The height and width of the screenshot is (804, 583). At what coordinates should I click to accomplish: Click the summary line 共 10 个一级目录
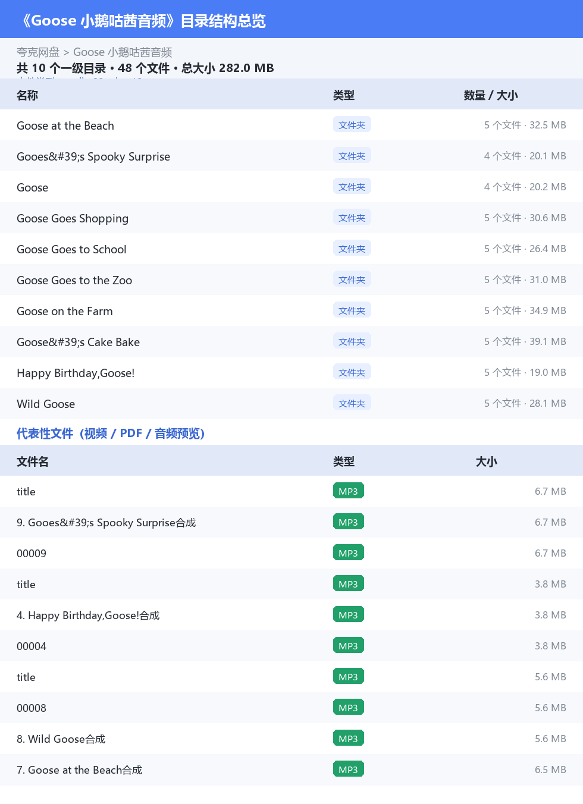145,68
